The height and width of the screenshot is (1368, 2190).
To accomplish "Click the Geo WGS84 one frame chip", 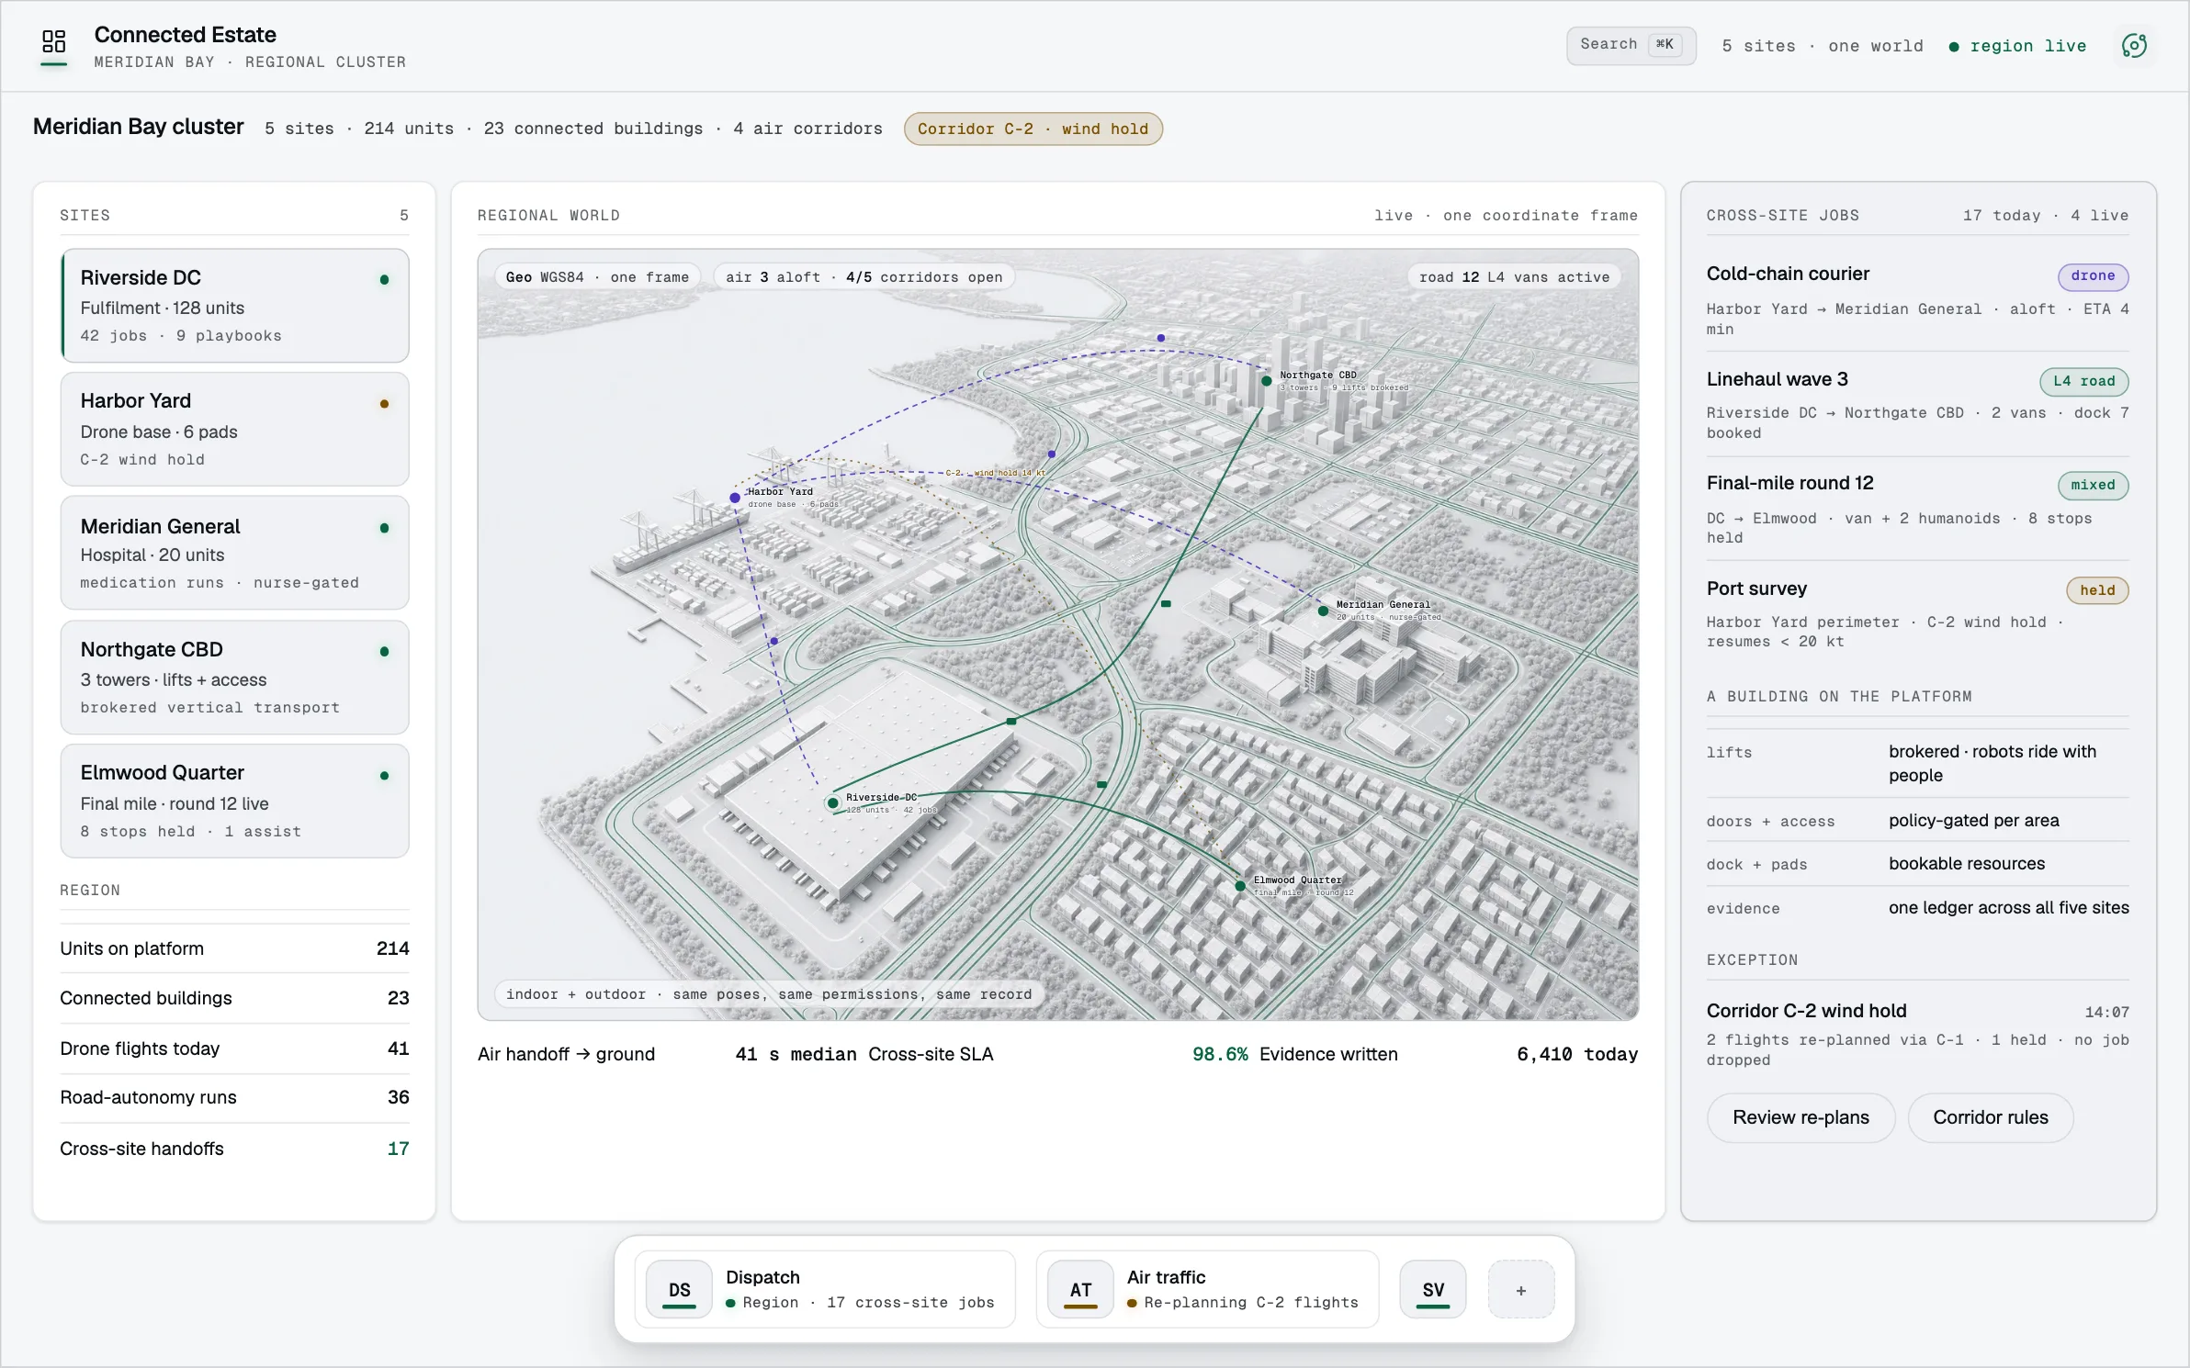I will 597,277.
